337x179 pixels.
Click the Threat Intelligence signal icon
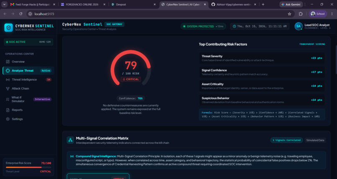(8, 79)
